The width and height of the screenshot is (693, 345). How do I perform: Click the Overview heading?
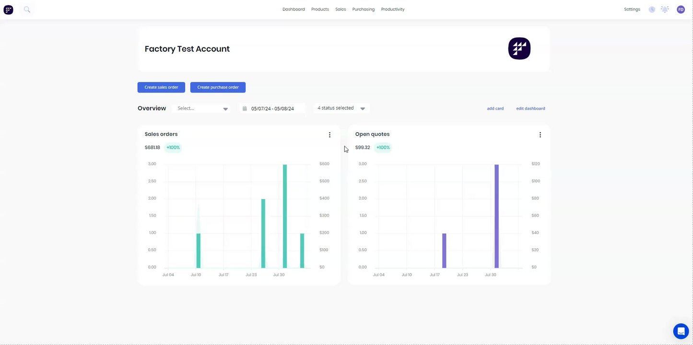click(x=152, y=108)
